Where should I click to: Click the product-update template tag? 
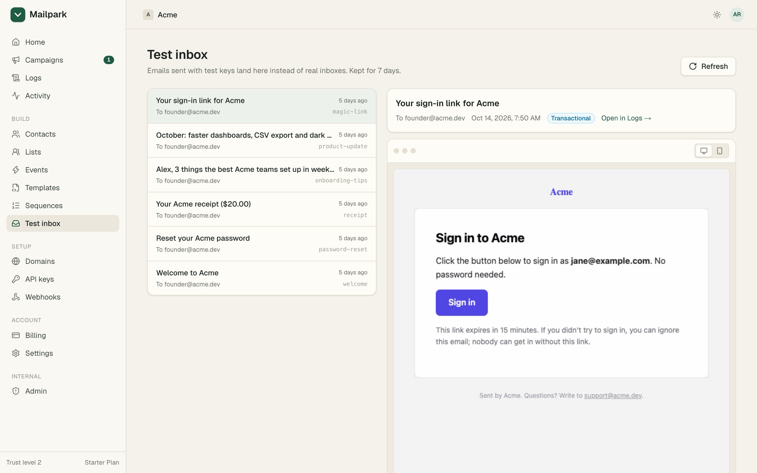point(343,146)
